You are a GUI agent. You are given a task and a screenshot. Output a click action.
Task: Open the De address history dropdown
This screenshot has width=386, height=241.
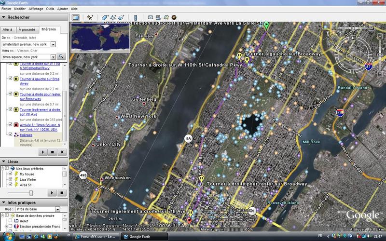pos(53,44)
